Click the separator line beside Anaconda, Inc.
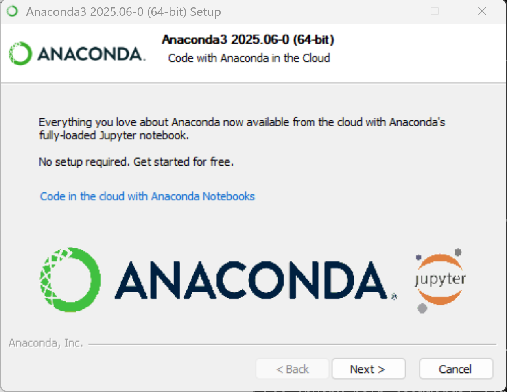The image size is (507, 392). pos(292,344)
